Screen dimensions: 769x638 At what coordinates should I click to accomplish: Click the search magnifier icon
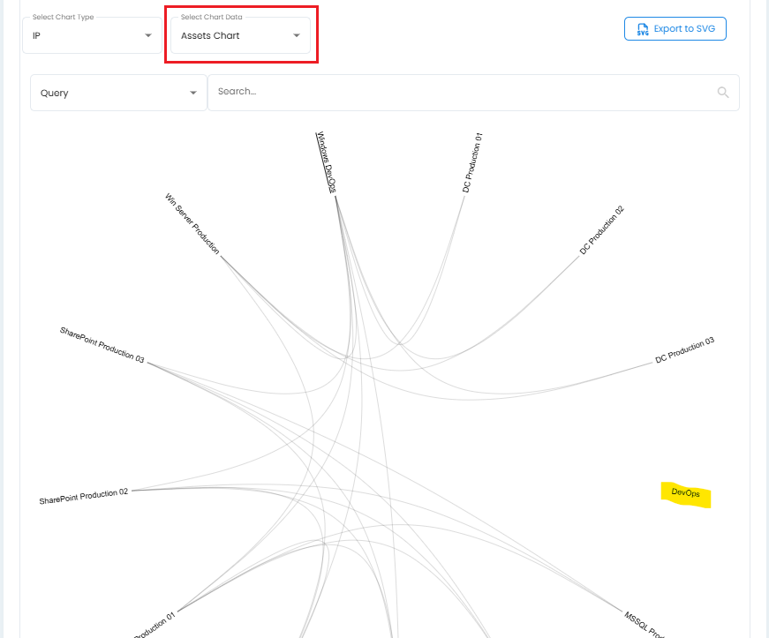[x=723, y=93]
